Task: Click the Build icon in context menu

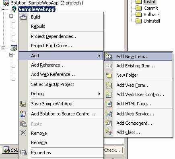Action: click(23, 17)
